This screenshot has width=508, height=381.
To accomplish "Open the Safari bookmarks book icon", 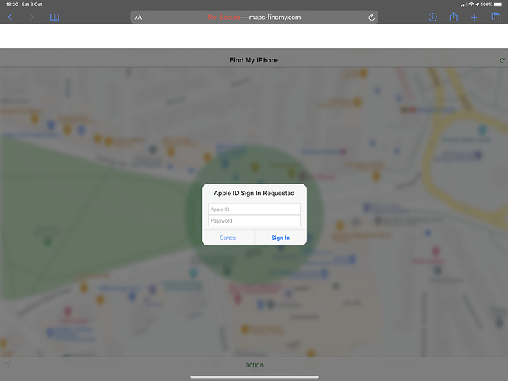I will [55, 18].
